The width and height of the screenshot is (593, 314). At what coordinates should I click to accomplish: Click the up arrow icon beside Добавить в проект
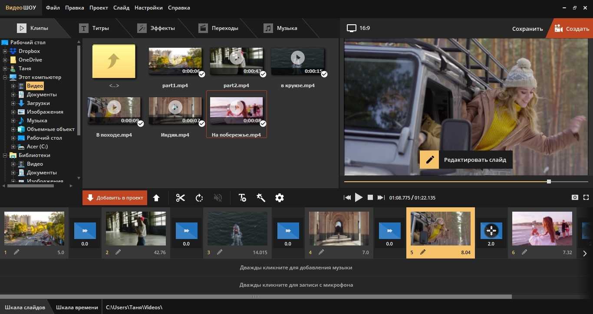click(x=156, y=198)
